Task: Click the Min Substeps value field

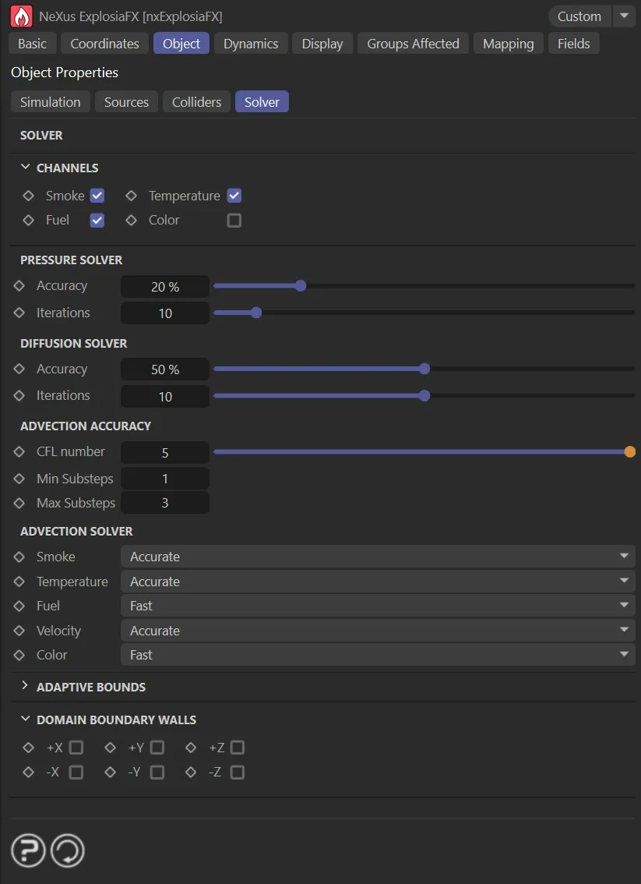Action: pos(165,479)
